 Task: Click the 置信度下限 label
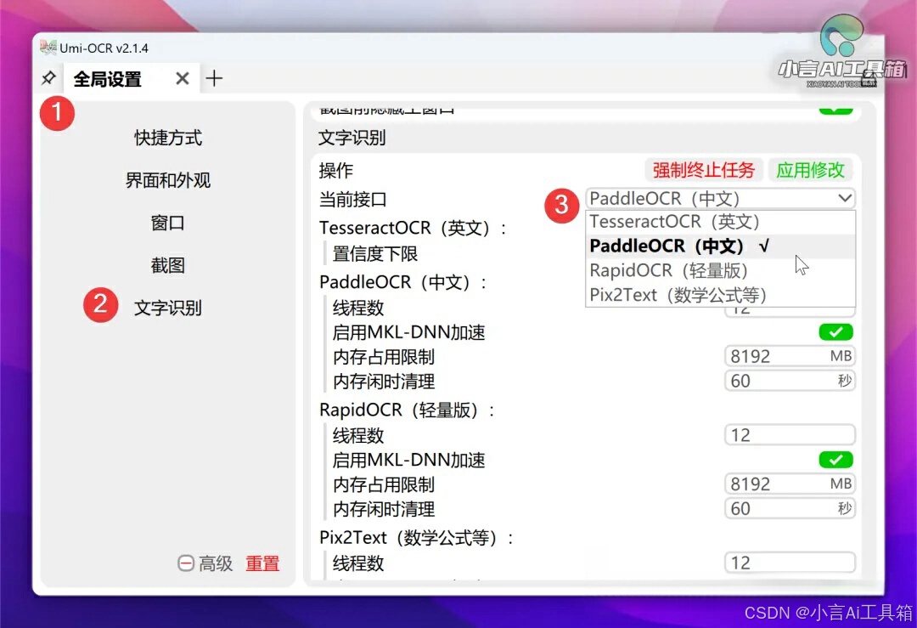[375, 254]
